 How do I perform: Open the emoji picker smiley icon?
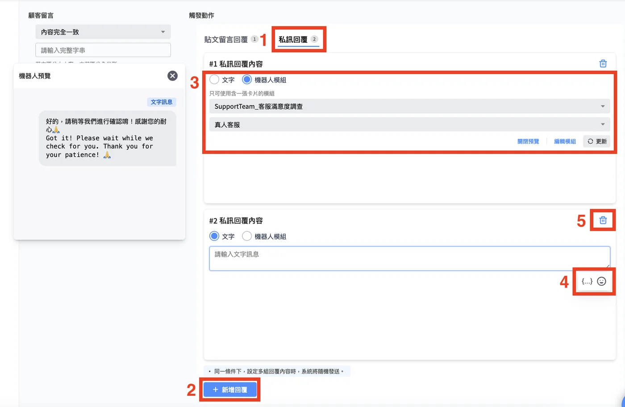click(601, 281)
